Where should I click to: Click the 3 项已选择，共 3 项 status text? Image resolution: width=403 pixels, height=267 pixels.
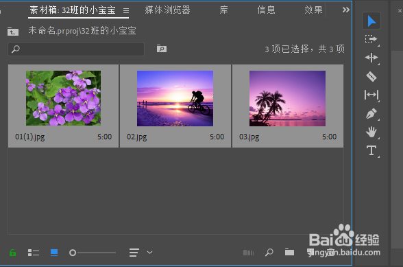click(304, 49)
